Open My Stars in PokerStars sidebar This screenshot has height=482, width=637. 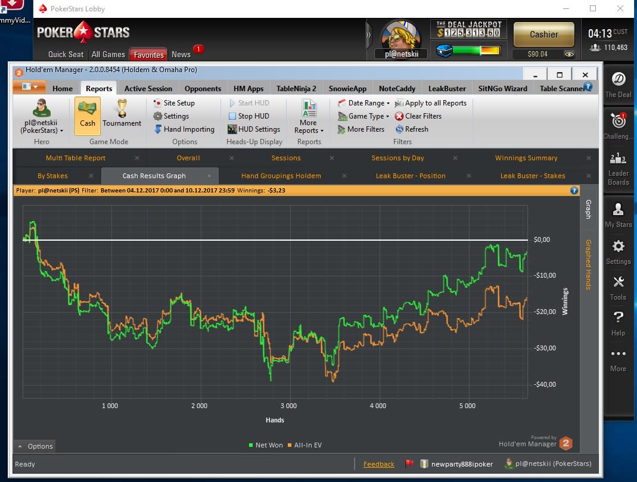click(619, 215)
